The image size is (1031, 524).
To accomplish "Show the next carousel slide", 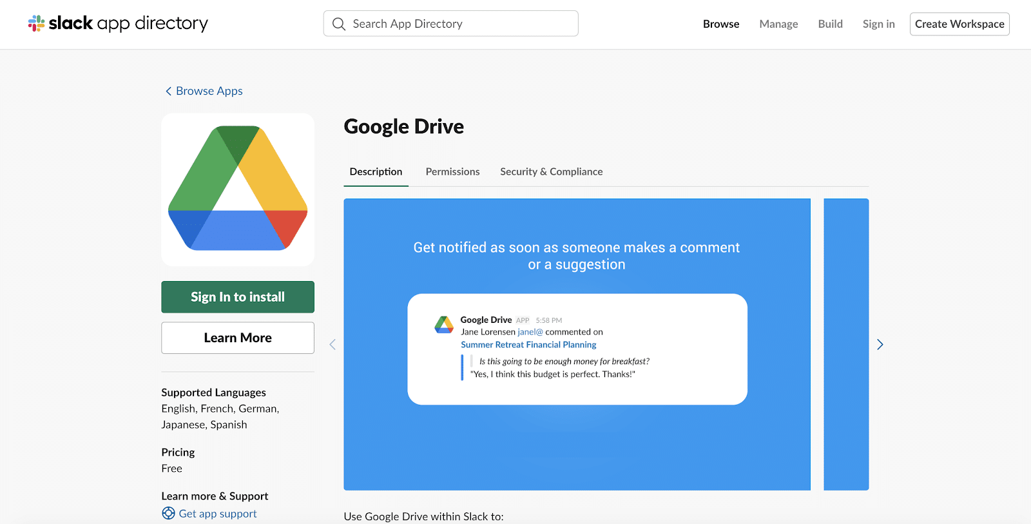I will tap(880, 345).
